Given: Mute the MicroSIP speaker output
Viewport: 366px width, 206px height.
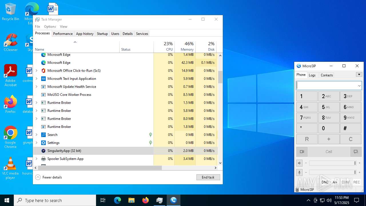Looking at the screenshot, I should point(299,163).
